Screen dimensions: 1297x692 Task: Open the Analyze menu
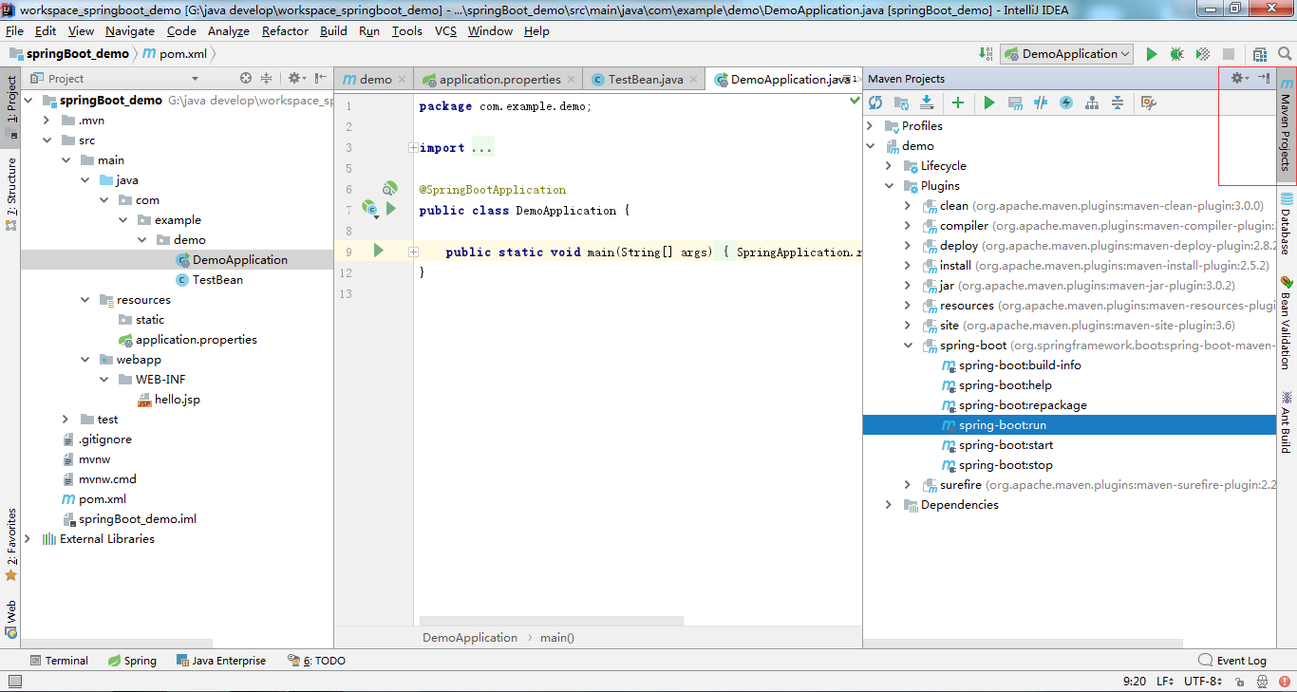[x=229, y=31]
